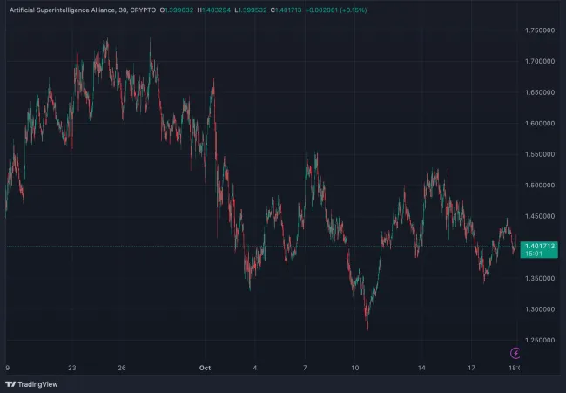Click the 7 date on time axis

(x=305, y=368)
